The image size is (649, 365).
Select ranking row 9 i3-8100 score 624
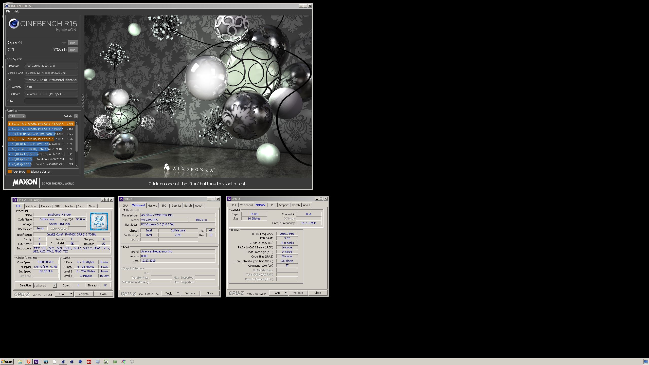click(x=41, y=164)
